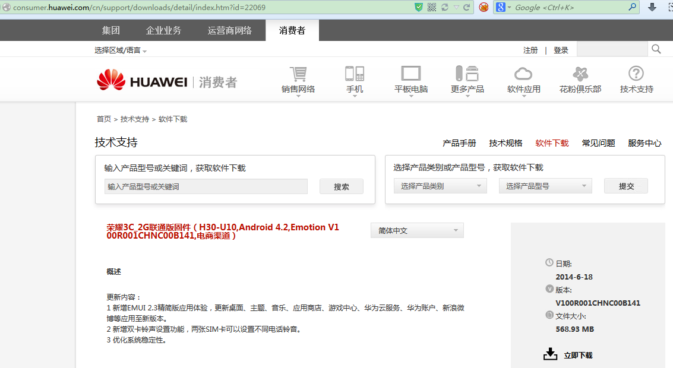The width and height of the screenshot is (673, 368).
Task: Open the 服务中心 section
Action: tap(644, 143)
